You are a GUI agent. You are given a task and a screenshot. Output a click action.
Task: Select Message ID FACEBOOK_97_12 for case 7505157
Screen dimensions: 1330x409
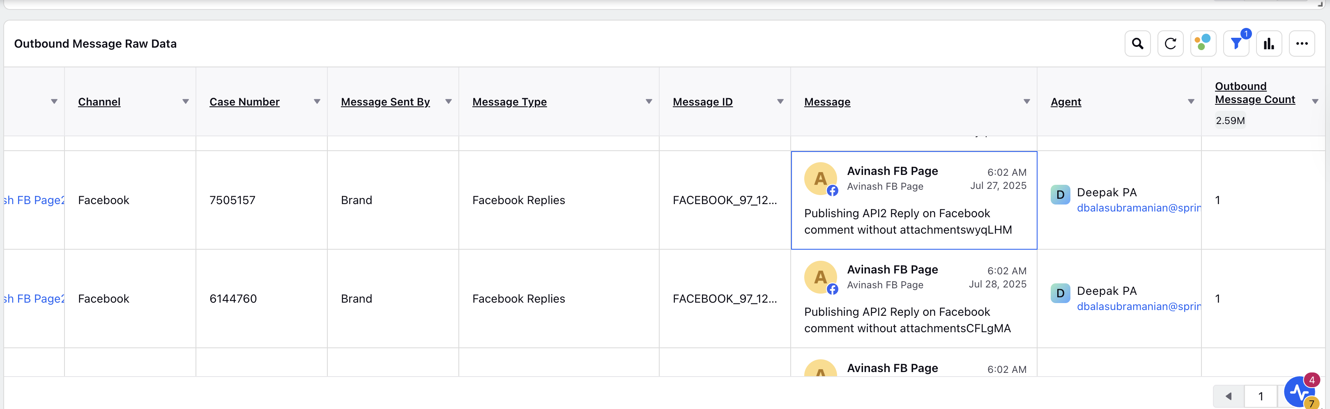coord(725,200)
